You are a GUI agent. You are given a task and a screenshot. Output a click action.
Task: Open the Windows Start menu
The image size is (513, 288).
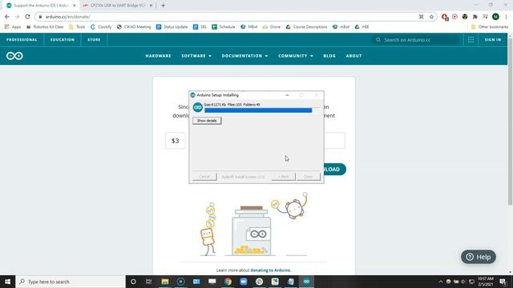tap(7, 282)
